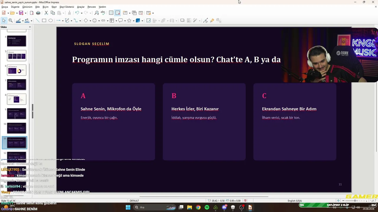Activate the Select arrow tool
The width and height of the screenshot is (378, 212).
[4, 21]
